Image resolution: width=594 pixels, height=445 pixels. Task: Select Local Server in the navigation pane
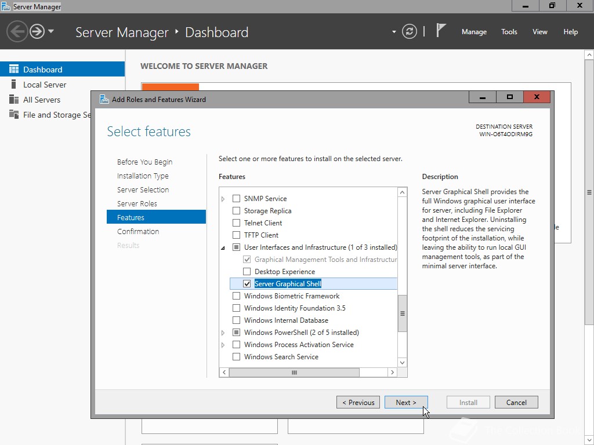pos(45,85)
